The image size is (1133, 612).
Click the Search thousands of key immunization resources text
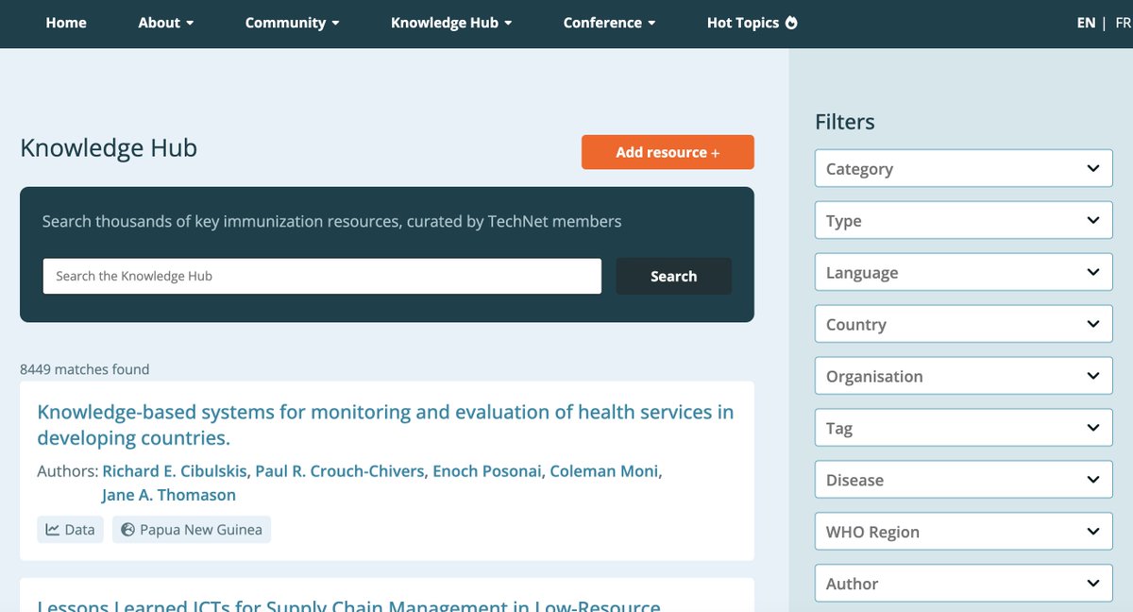(x=332, y=222)
